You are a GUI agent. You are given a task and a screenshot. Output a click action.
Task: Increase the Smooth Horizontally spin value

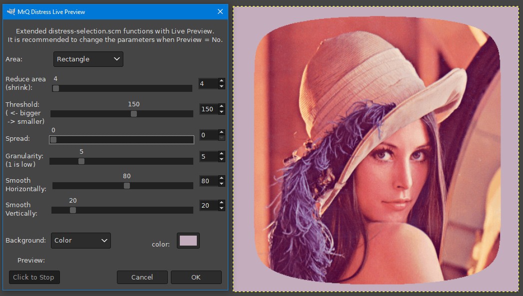pyautogui.click(x=221, y=178)
